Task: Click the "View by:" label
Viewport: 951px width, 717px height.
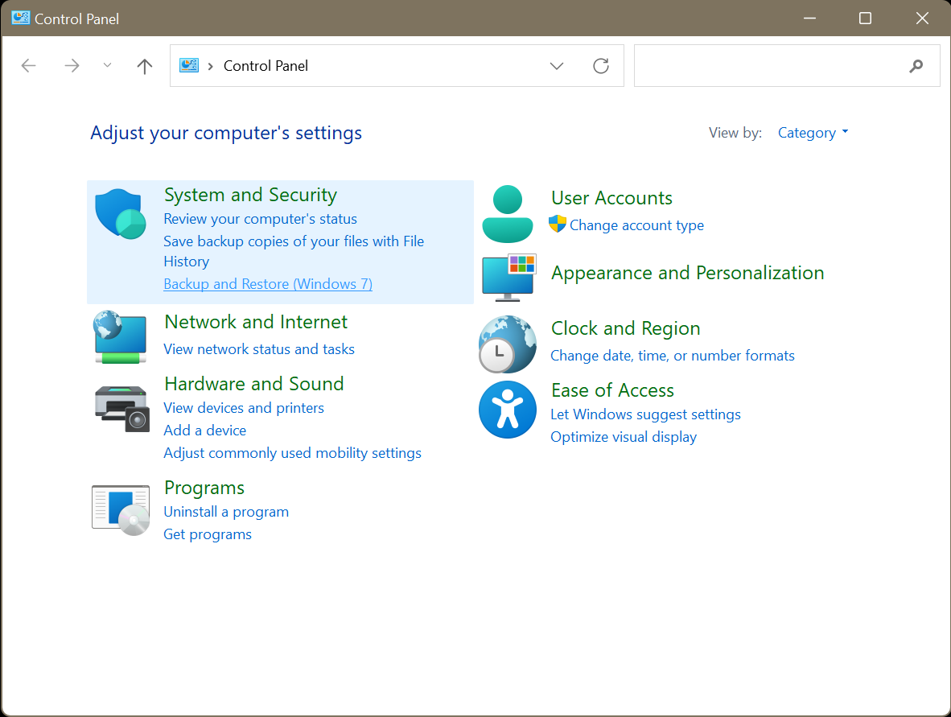Action: click(735, 133)
